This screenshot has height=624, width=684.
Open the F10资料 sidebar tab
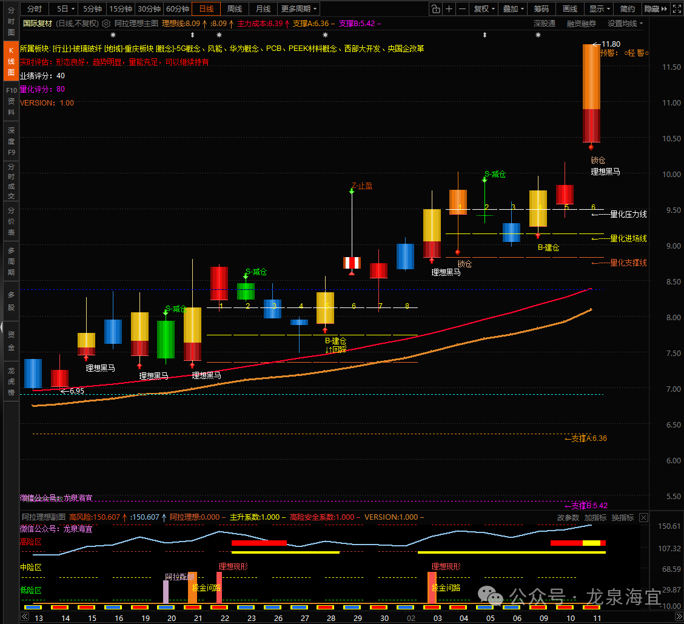tap(11, 101)
